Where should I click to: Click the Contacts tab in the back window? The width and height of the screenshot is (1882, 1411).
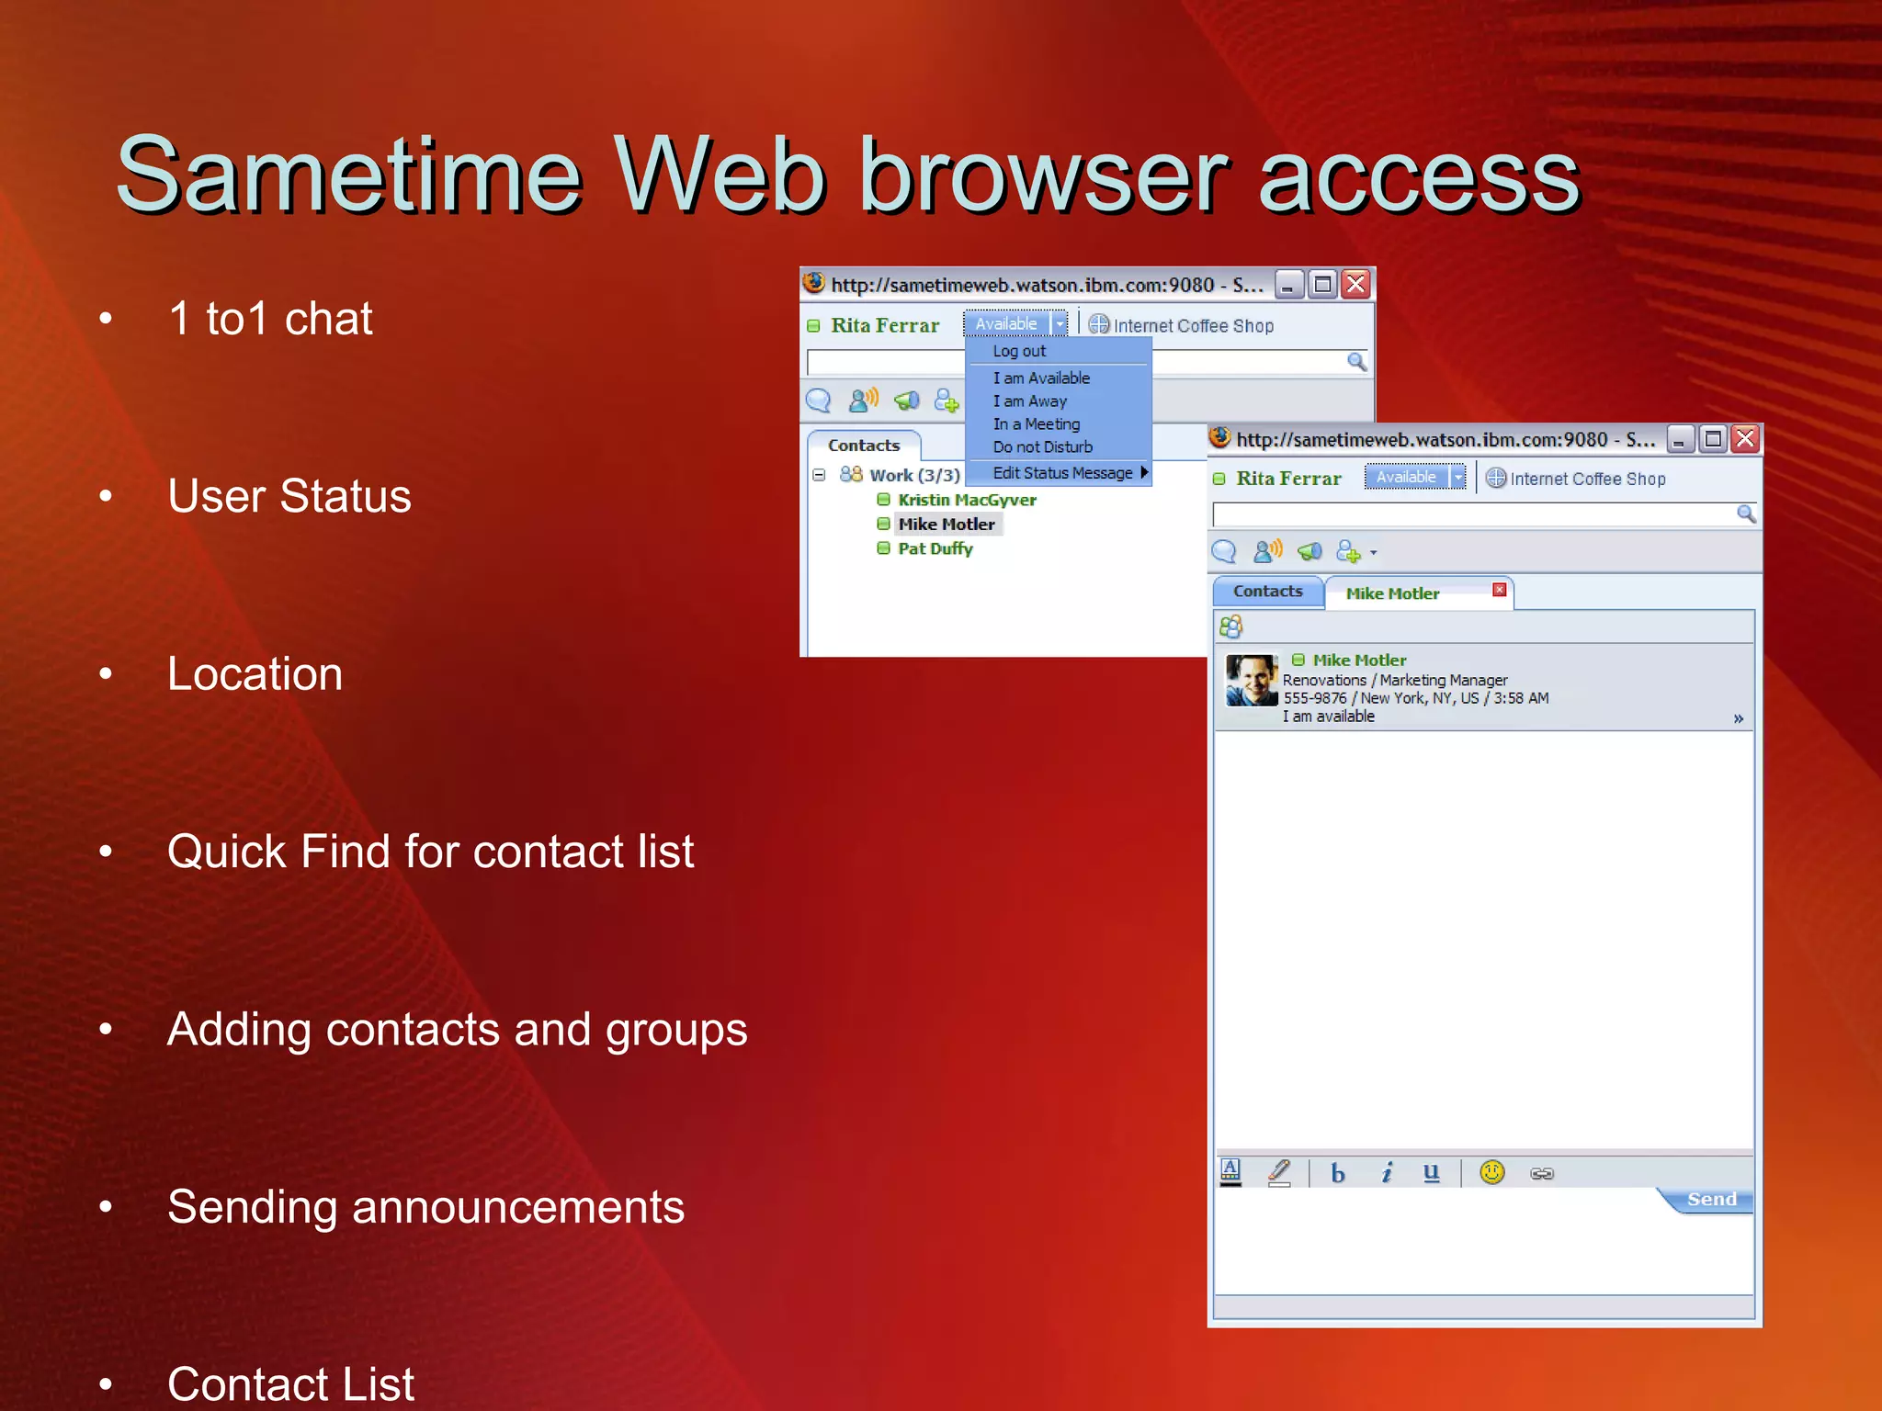(x=864, y=446)
